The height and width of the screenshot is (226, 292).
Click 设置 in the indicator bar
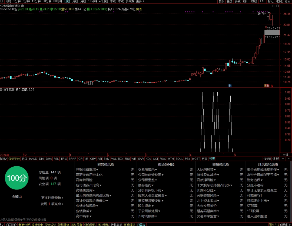pyautogui.click(x=212, y=159)
